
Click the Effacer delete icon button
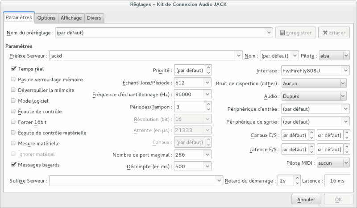(334, 33)
